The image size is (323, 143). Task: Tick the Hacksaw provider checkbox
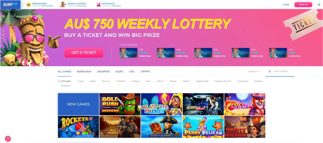coord(130,81)
